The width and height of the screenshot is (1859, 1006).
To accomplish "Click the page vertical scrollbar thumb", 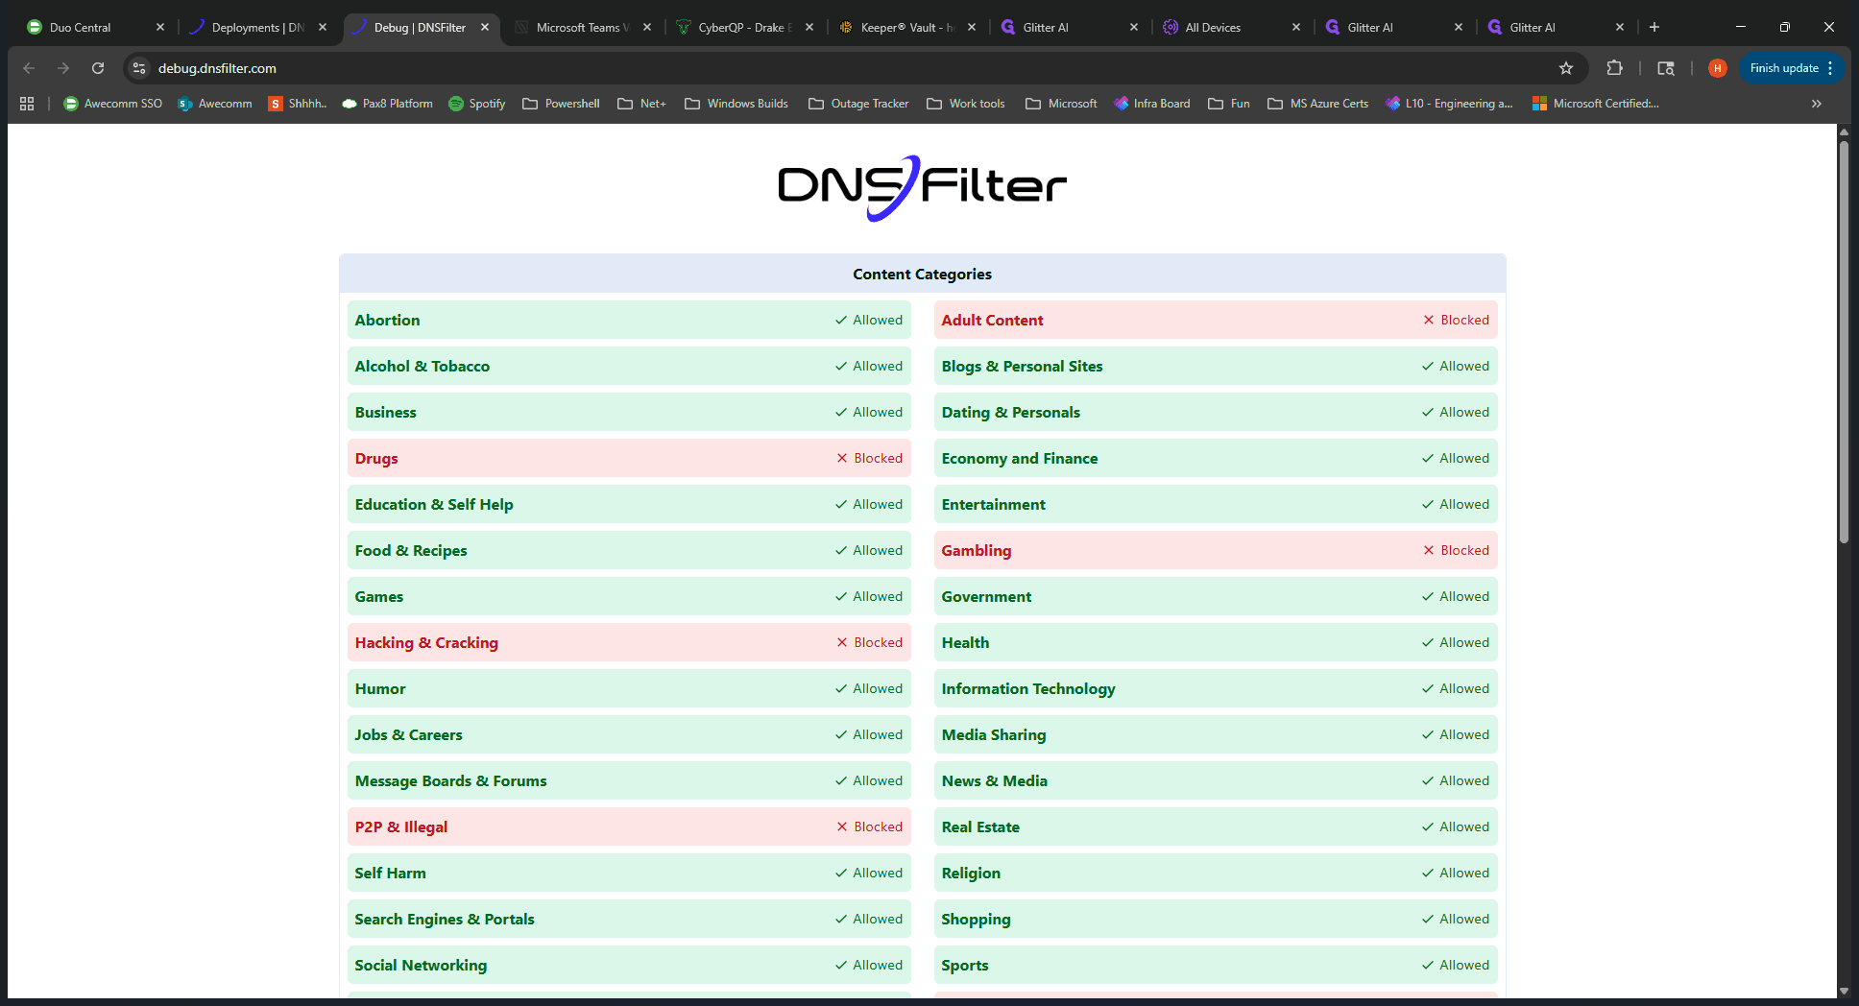I will [x=1844, y=343].
